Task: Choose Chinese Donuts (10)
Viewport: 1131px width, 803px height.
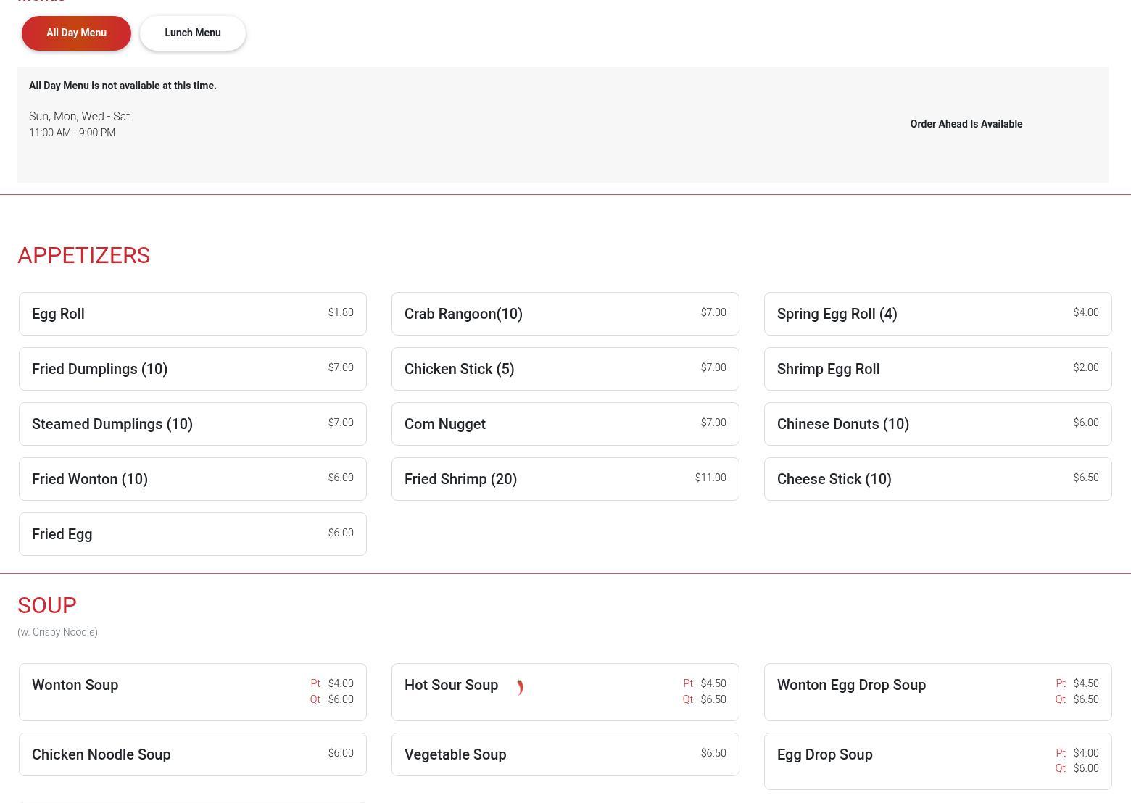Action: pos(937,424)
